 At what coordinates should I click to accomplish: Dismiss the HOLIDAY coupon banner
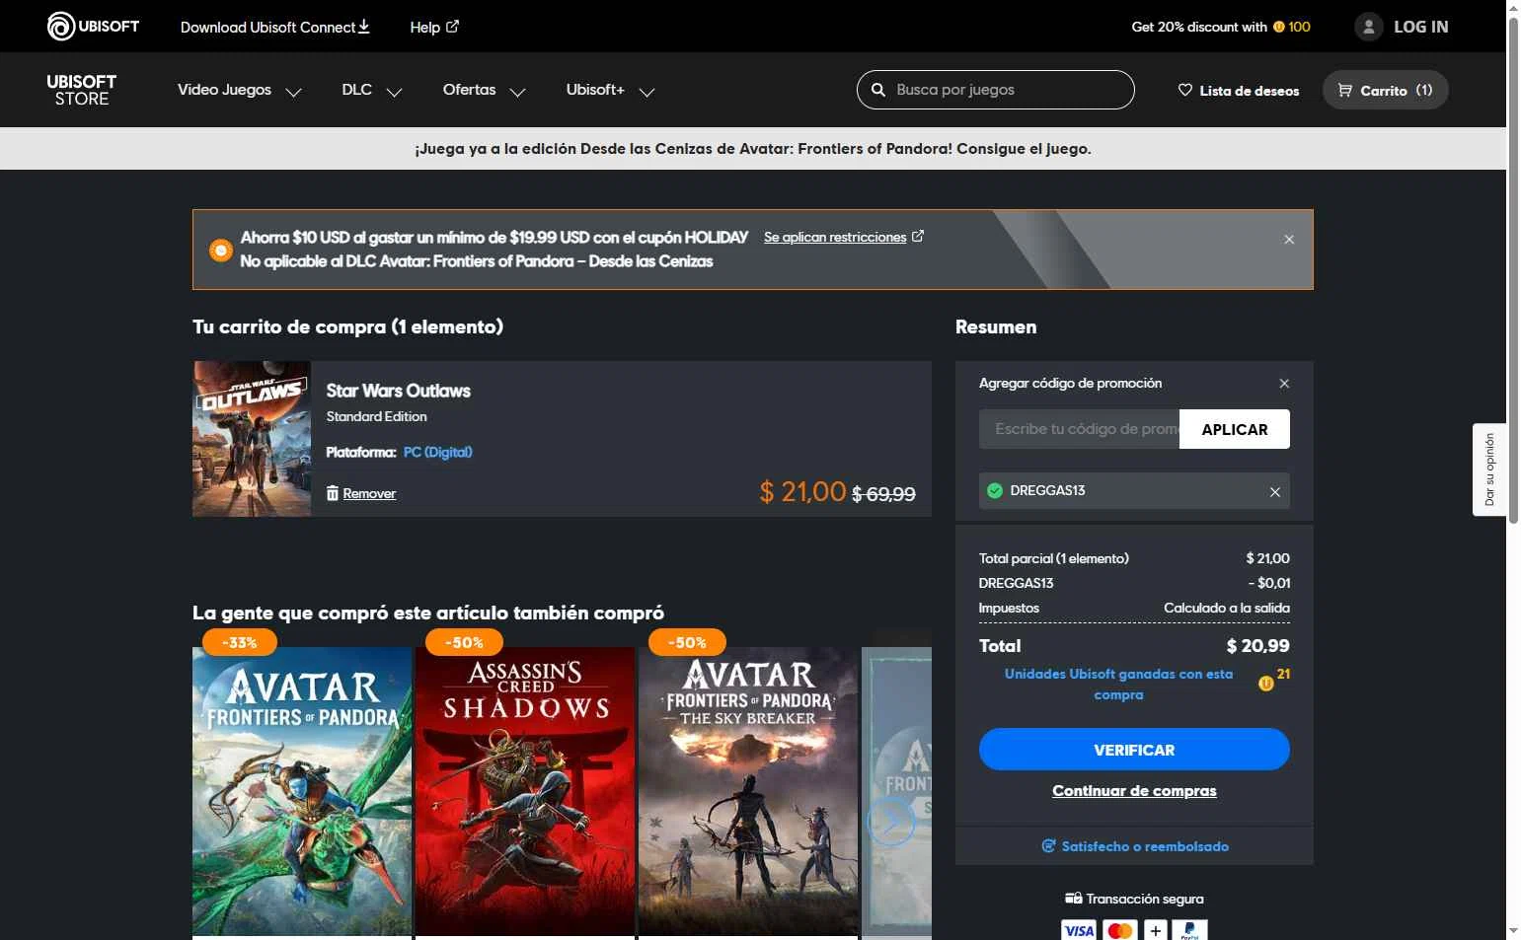[1288, 240]
